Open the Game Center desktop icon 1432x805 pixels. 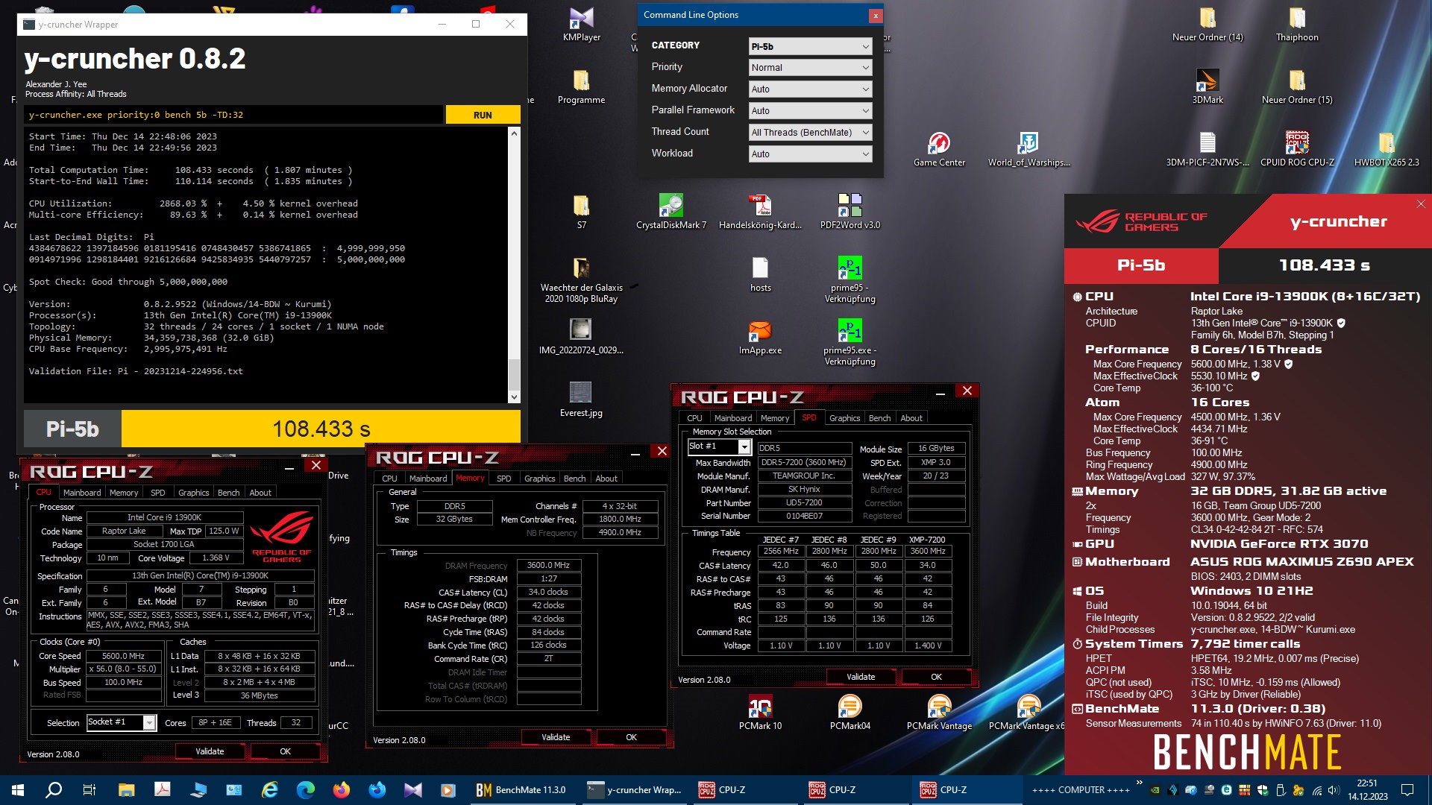[939, 148]
